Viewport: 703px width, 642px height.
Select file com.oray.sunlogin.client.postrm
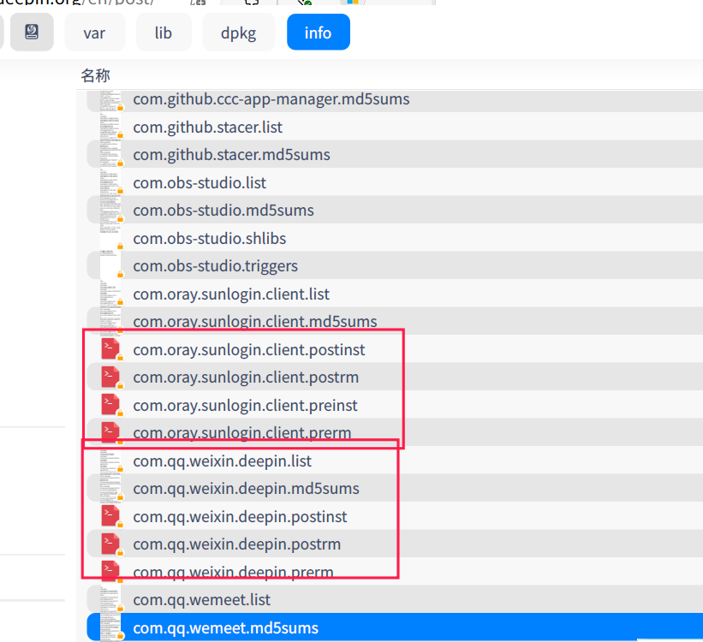[395, 377]
